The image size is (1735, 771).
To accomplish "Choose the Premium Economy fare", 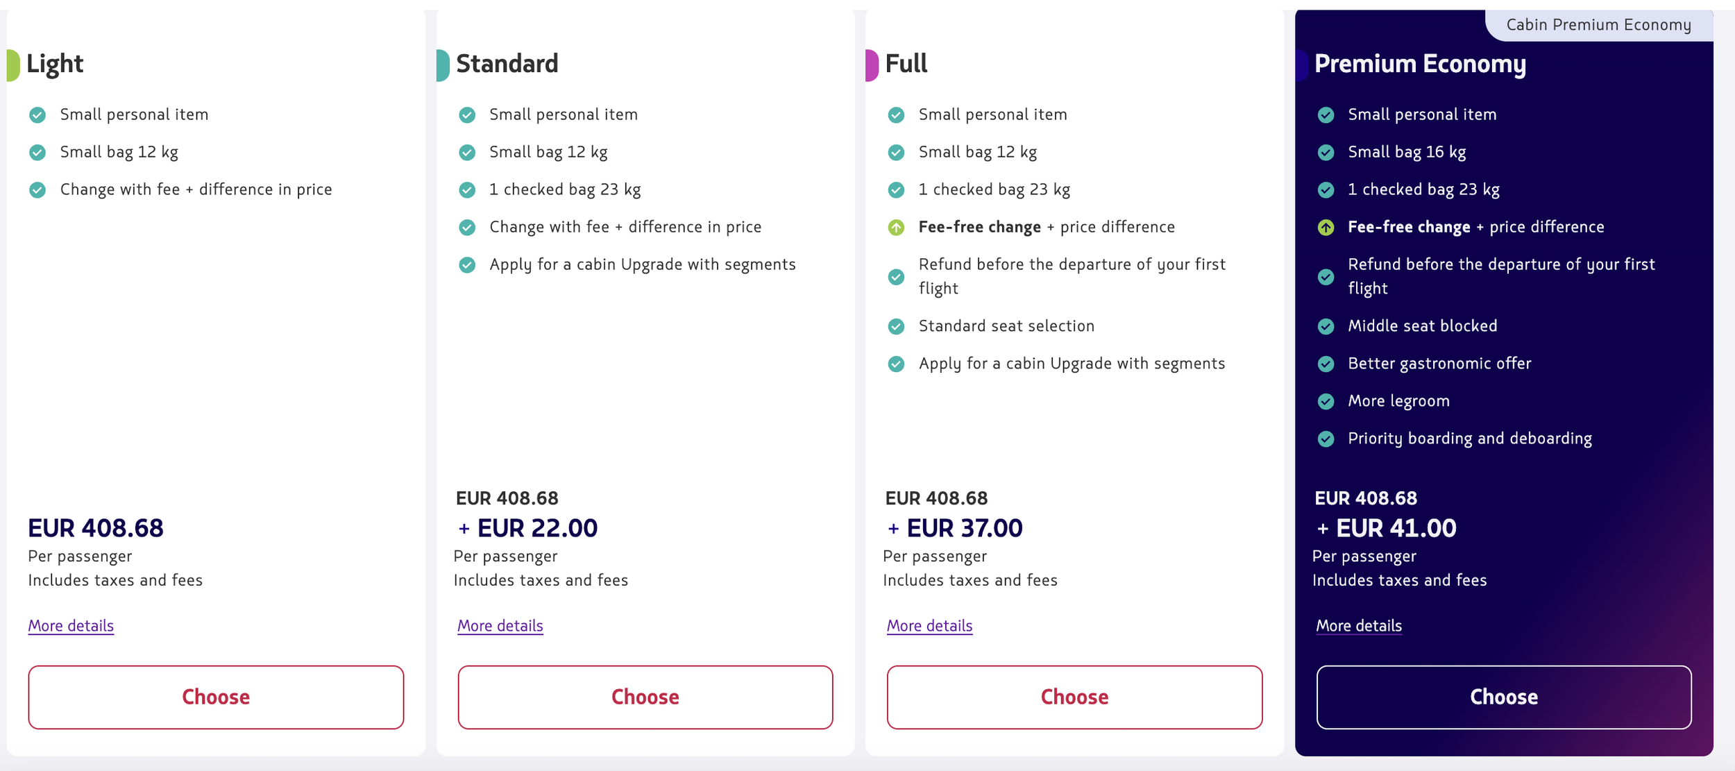I will [x=1504, y=697].
